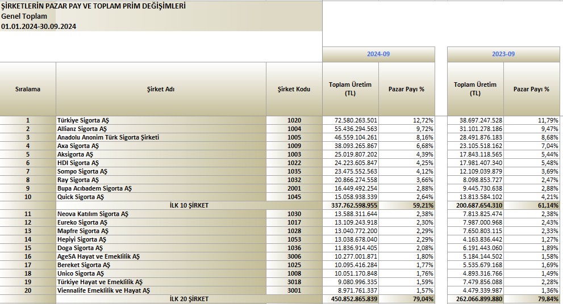This screenshot has height=304, width=563.
Task: Select the 2024 share cell 9,72%
Action: coord(407,129)
